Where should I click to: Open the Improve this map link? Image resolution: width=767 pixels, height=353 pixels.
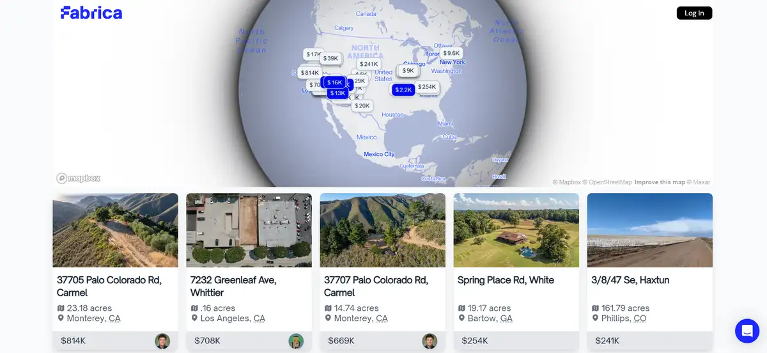[660, 182]
